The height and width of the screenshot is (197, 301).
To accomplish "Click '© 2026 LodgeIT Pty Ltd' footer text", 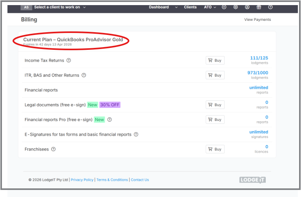I will pos(48,180).
